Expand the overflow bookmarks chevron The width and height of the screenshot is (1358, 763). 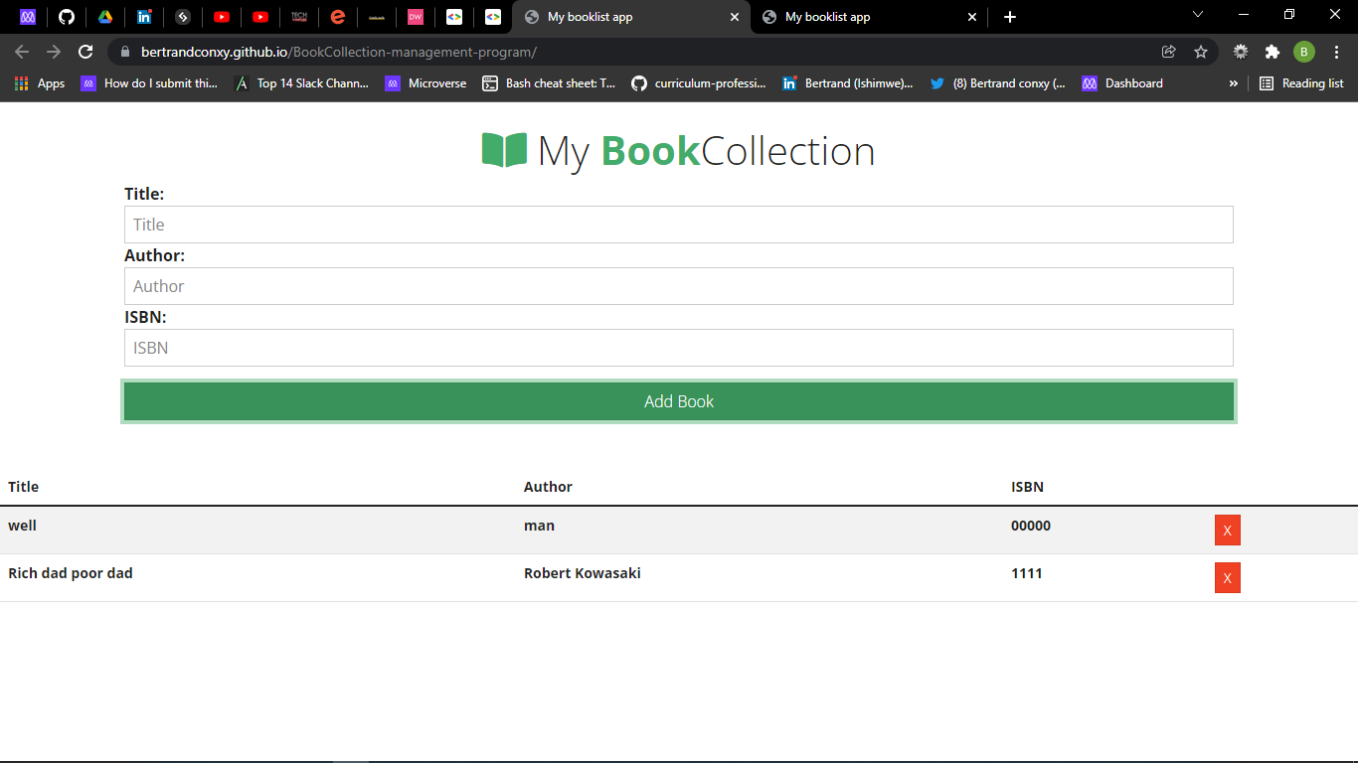[x=1233, y=83]
